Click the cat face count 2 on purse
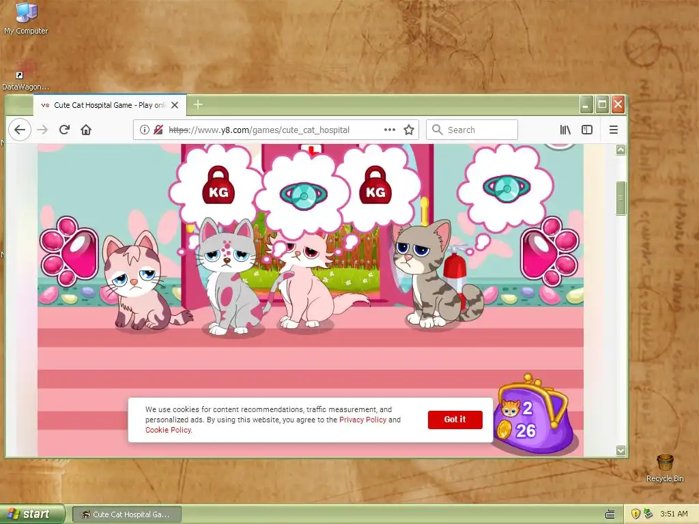Viewport: 699px width, 524px height. coord(528,408)
